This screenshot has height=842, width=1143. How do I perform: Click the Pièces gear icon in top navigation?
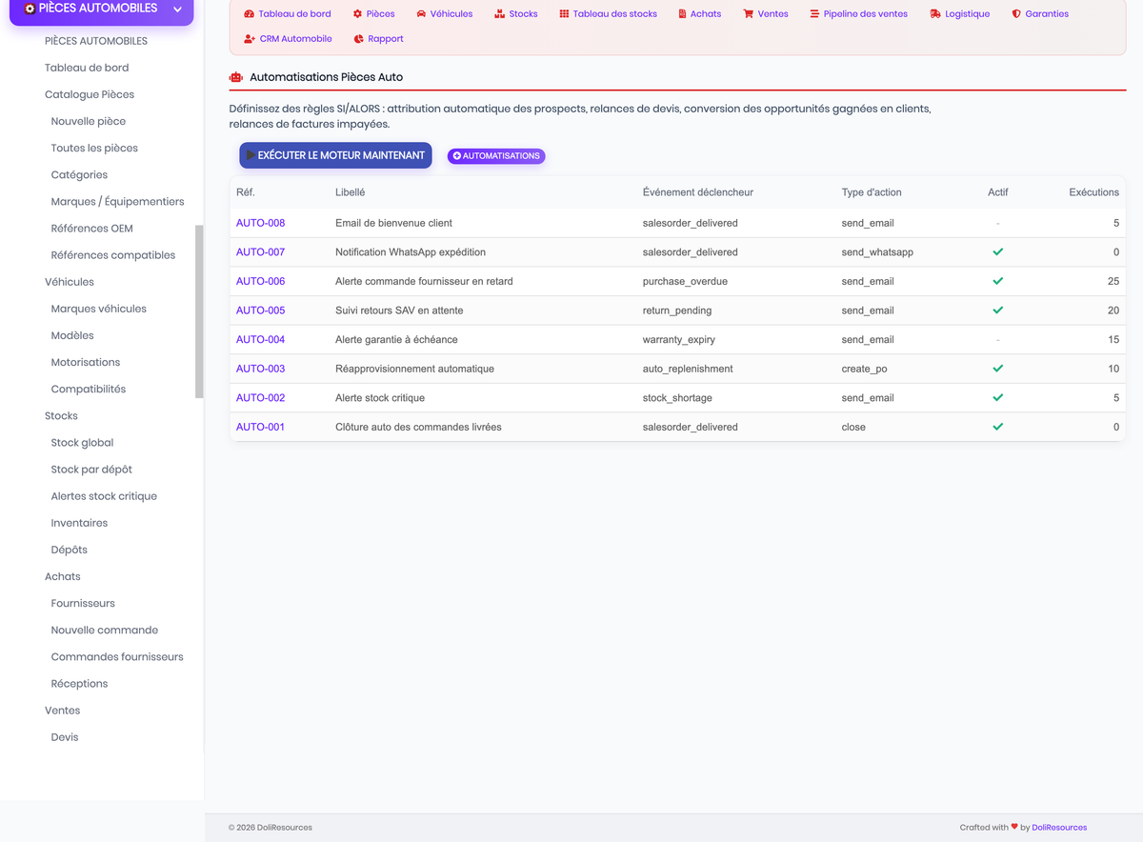(x=358, y=14)
